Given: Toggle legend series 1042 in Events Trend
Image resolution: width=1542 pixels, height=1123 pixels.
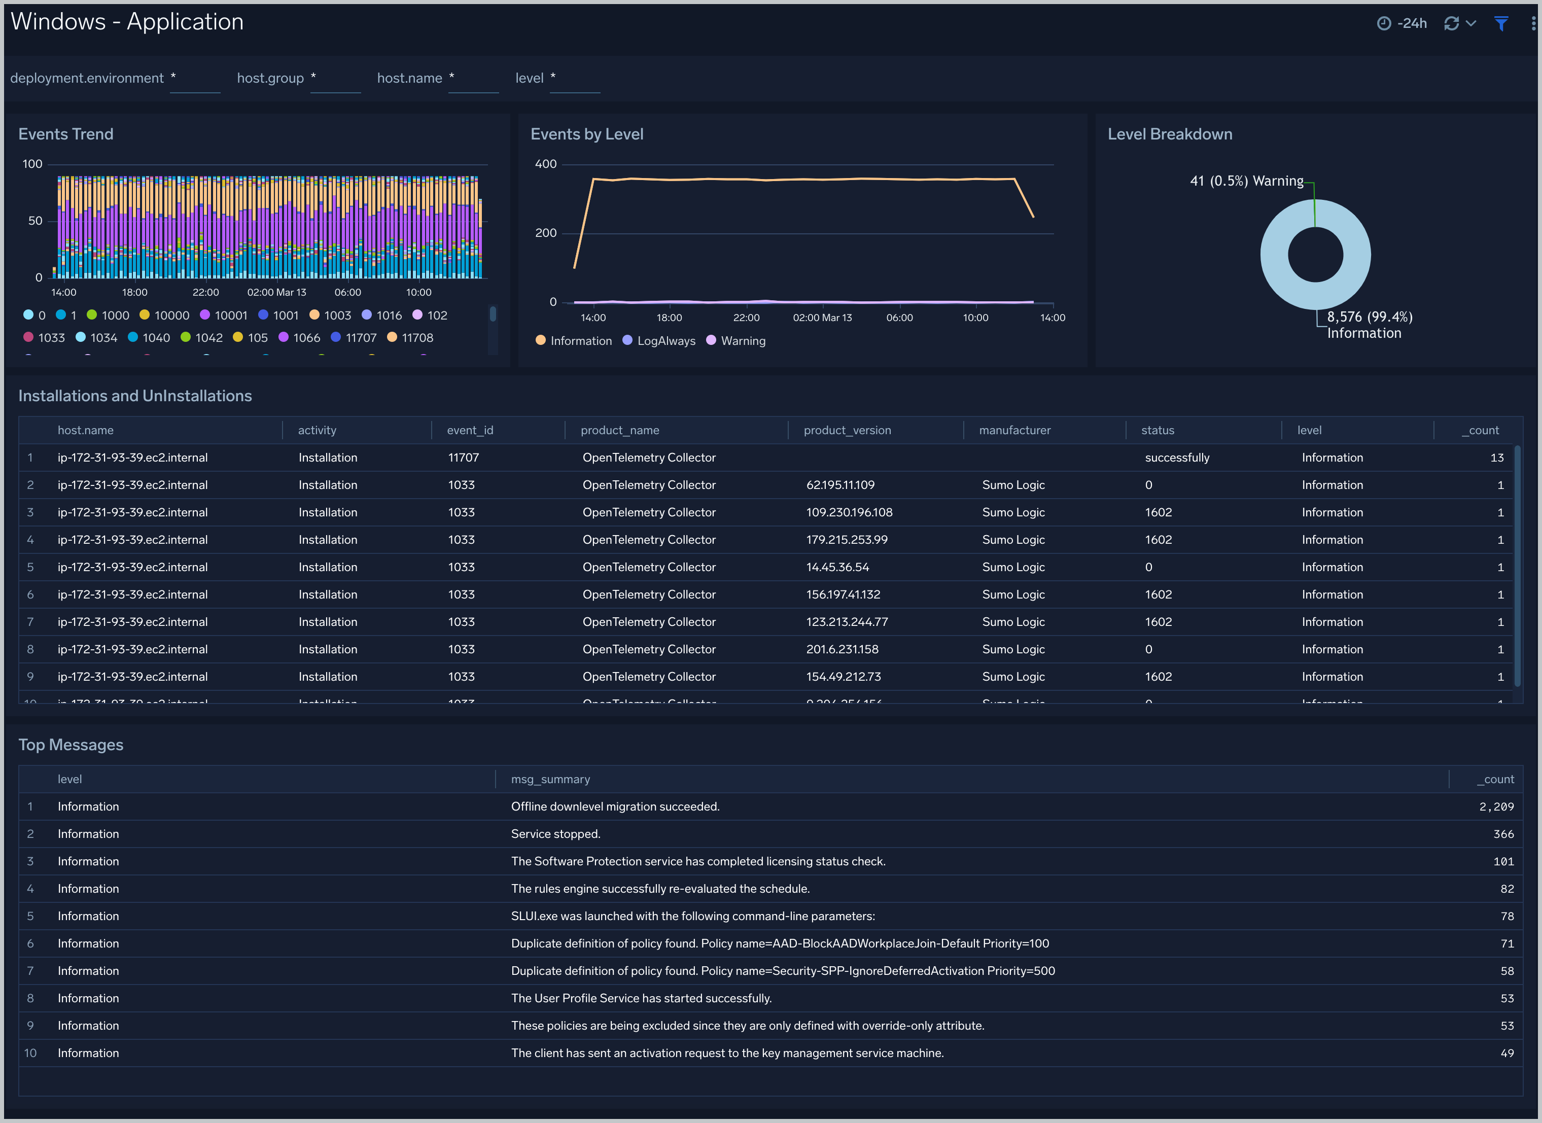Looking at the screenshot, I should pyautogui.click(x=202, y=338).
